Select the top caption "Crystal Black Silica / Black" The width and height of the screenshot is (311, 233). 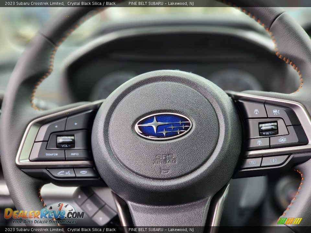point(91,3)
